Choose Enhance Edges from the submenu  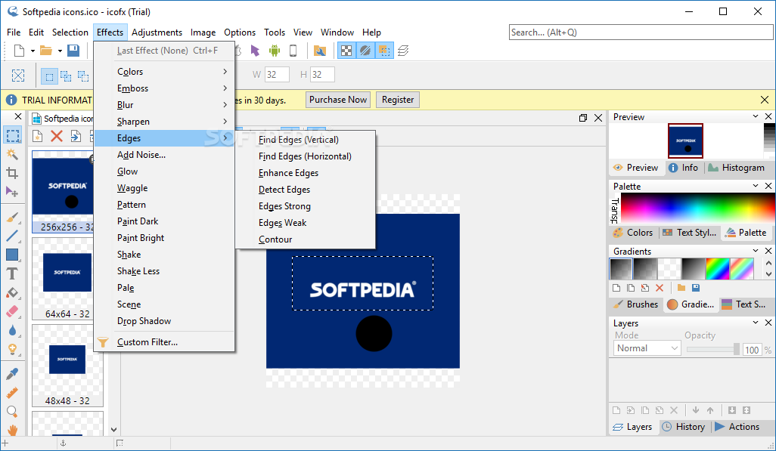[288, 173]
